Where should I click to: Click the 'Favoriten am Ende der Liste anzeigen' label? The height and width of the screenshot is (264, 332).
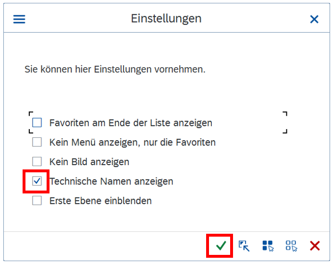click(x=131, y=123)
